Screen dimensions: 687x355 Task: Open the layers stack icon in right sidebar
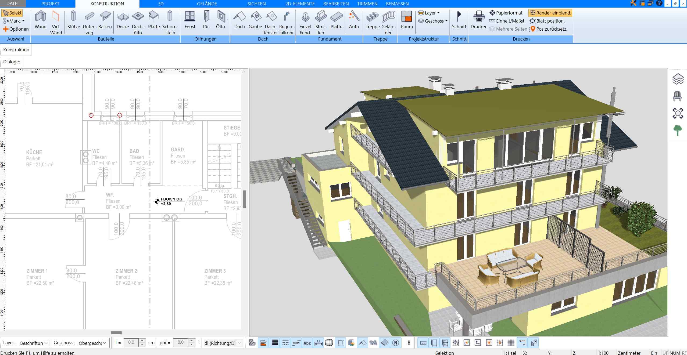click(x=678, y=79)
